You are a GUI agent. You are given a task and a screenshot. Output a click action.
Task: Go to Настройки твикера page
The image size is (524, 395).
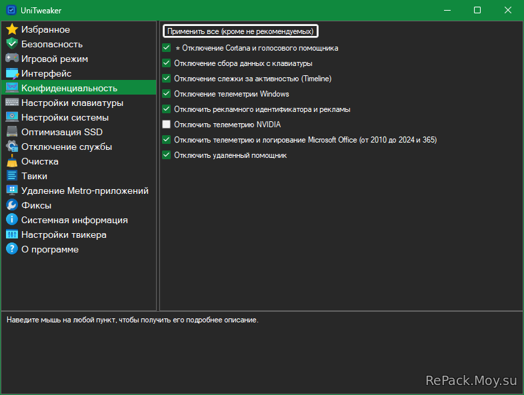pyautogui.click(x=63, y=234)
